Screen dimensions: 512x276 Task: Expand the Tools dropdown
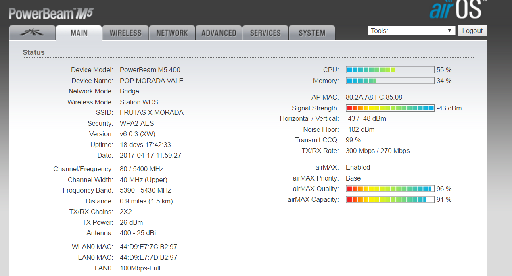click(411, 31)
